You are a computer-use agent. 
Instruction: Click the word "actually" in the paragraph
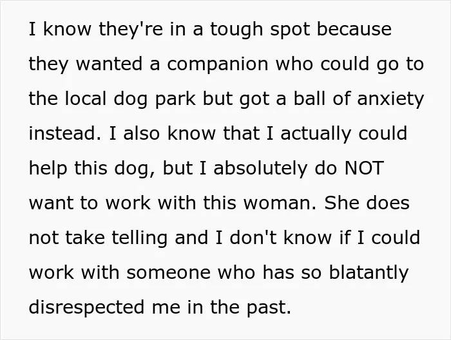316,135
